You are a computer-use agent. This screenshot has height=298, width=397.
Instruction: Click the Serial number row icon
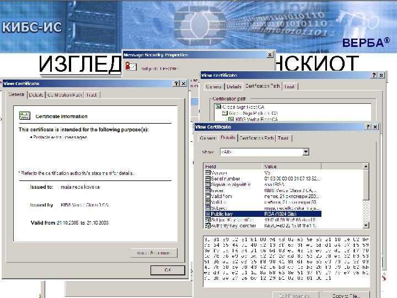pyautogui.click(x=208, y=178)
